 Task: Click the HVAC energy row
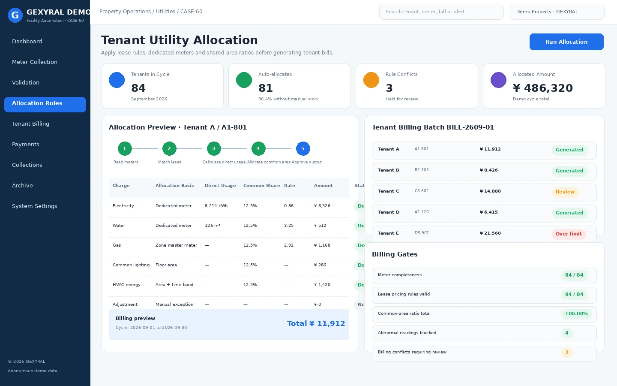[x=229, y=286]
